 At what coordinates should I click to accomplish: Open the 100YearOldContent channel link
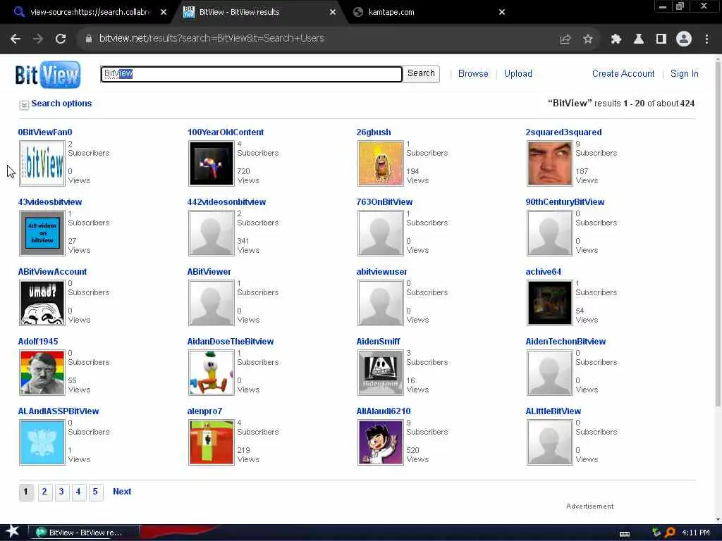pyautogui.click(x=226, y=132)
